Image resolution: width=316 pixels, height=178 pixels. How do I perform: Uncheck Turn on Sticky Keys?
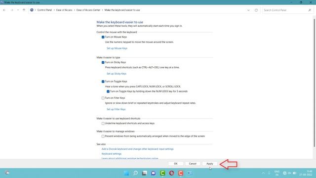[103, 63]
